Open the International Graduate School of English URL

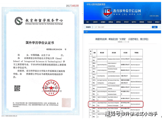coord(135,70)
